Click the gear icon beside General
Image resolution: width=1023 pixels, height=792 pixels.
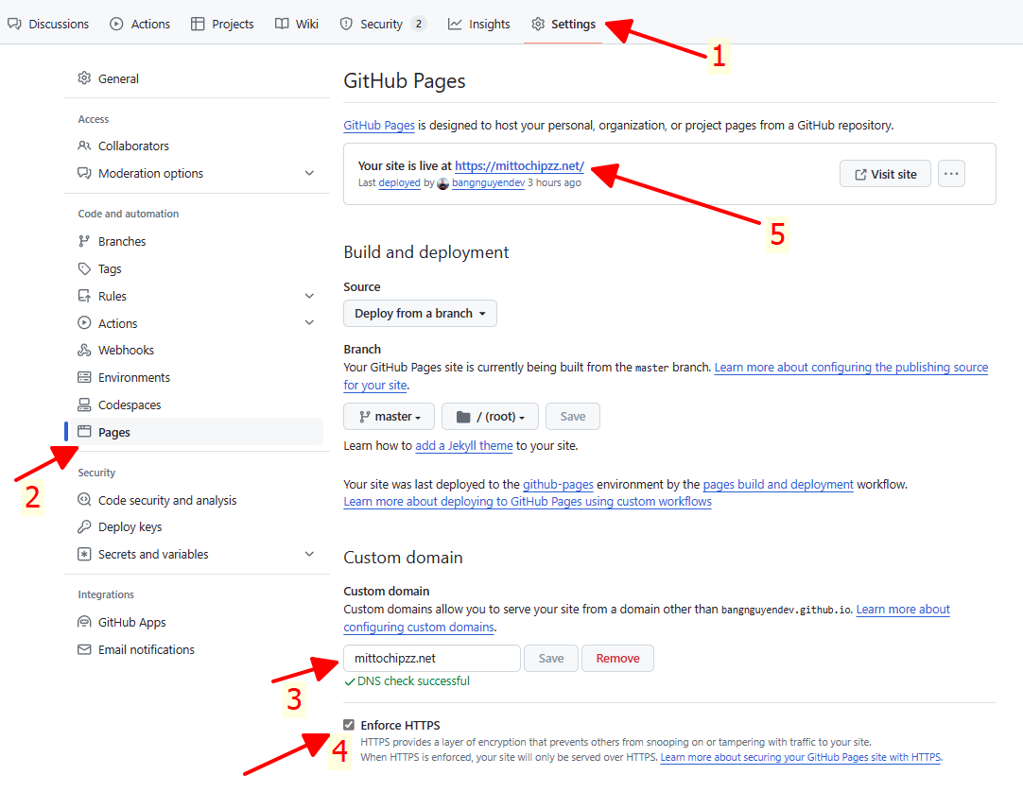84,78
